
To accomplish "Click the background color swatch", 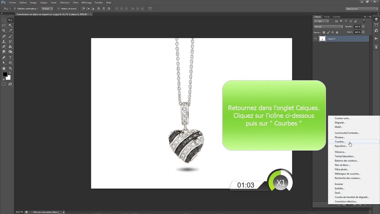I will (9, 78).
